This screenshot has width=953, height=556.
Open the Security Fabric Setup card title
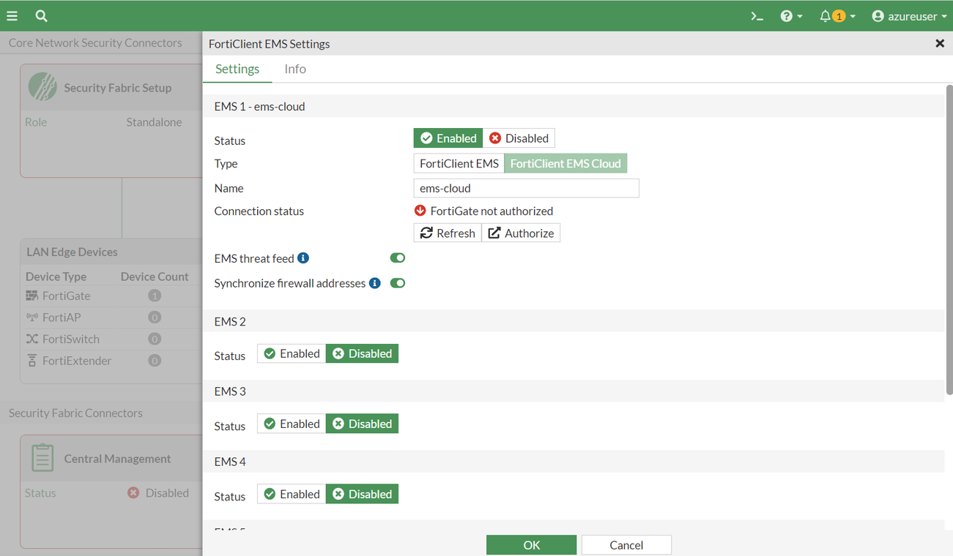(x=117, y=88)
